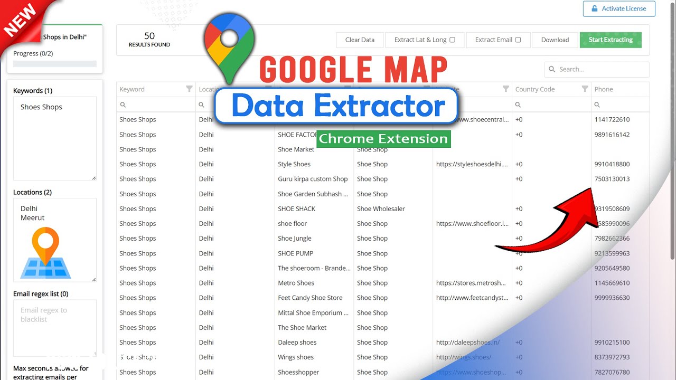676x380 pixels.
Task: Click the Activate License button
Action: click(x=619, y=8)
